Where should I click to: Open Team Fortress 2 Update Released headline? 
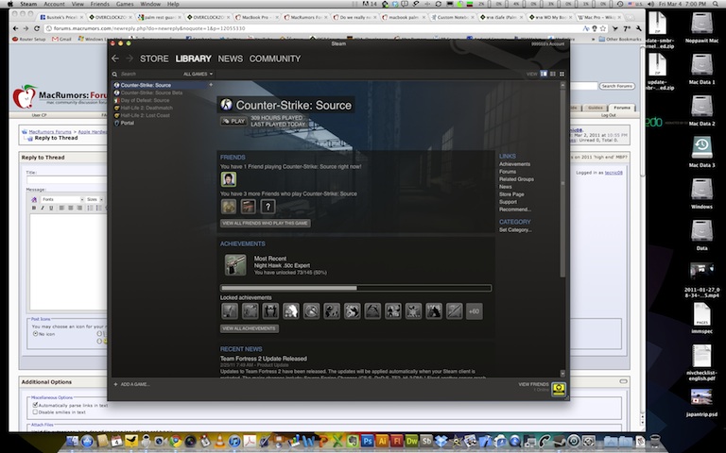coord(264,359)
